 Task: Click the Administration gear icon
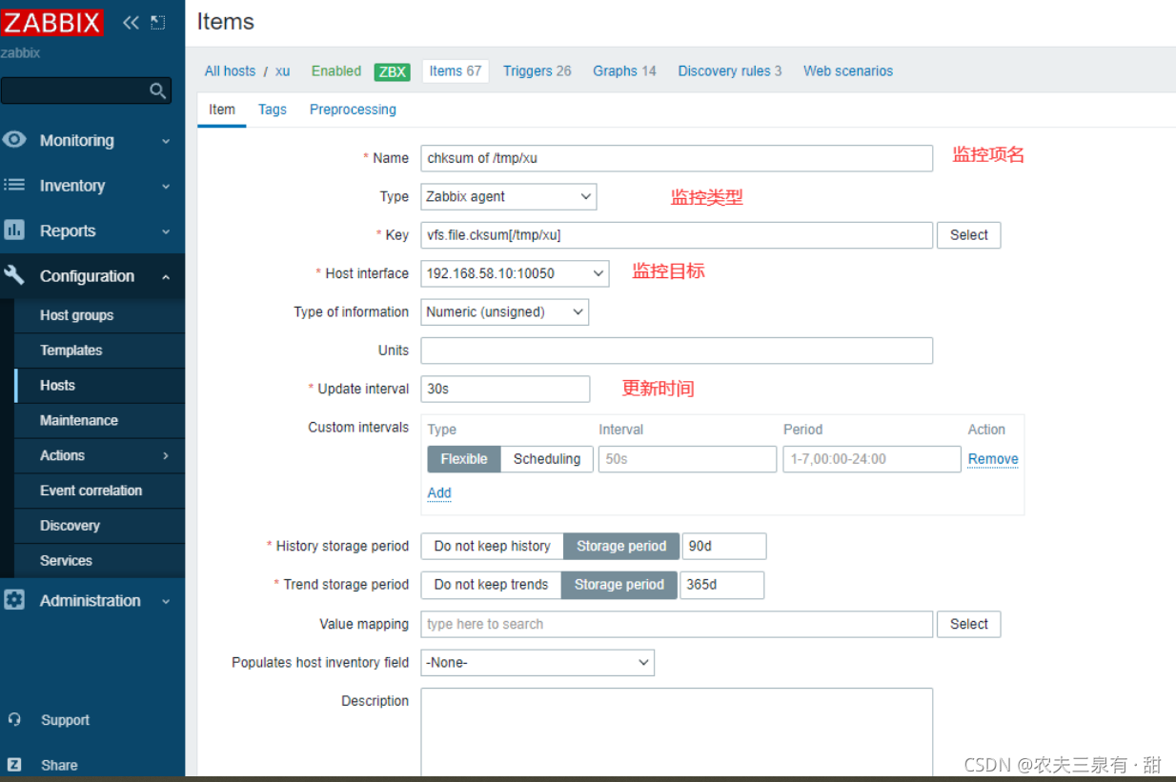[x=14, y=600]
